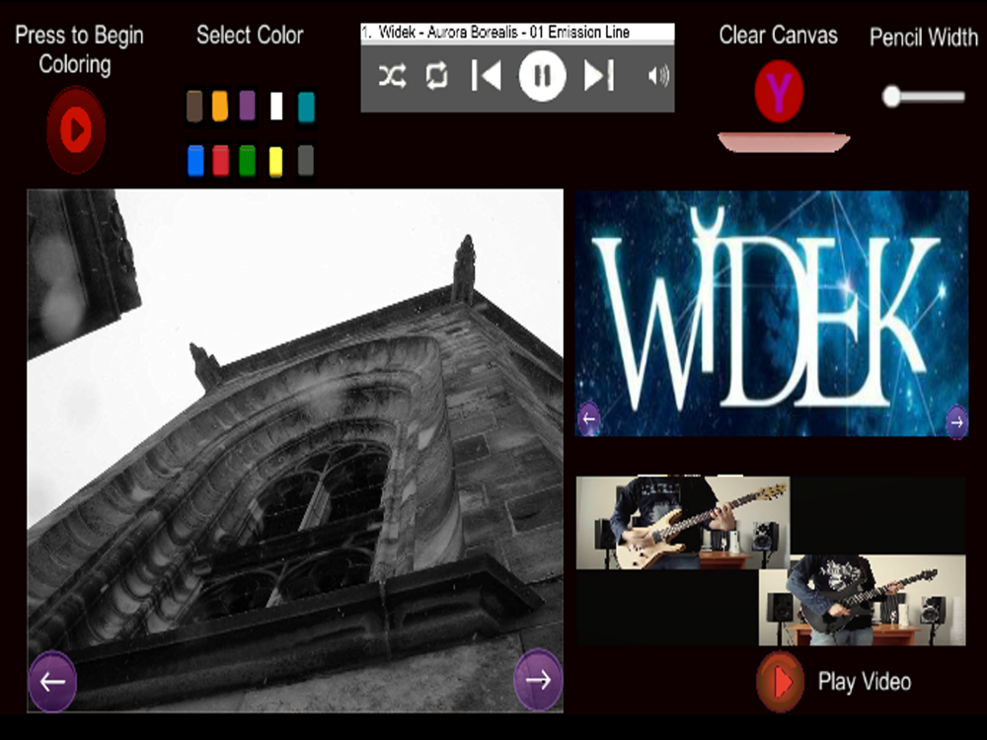This screenshot has height=740, width=987.
Task: Toggle repeat in the music player
Action: point(436,77)
